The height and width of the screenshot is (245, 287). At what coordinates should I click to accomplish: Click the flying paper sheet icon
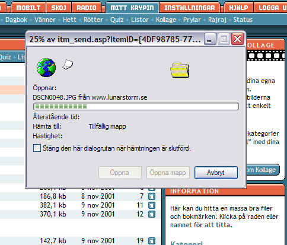[x=68, y=65]
